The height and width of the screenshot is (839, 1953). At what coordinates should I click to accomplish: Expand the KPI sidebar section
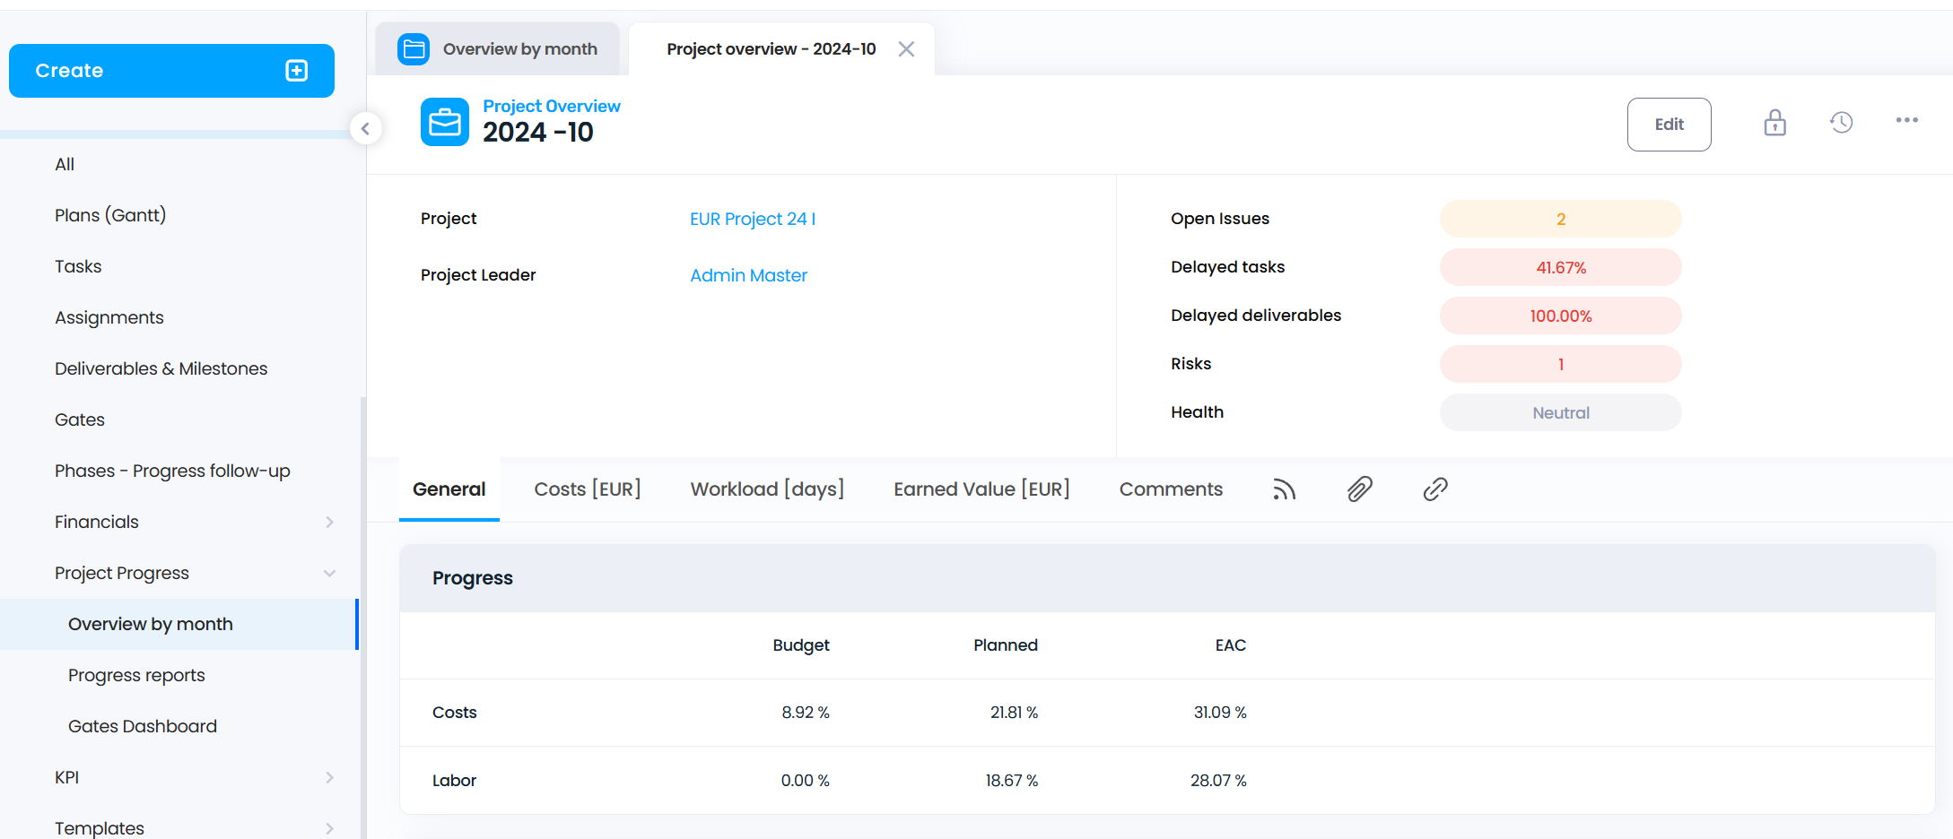point(329,778)
